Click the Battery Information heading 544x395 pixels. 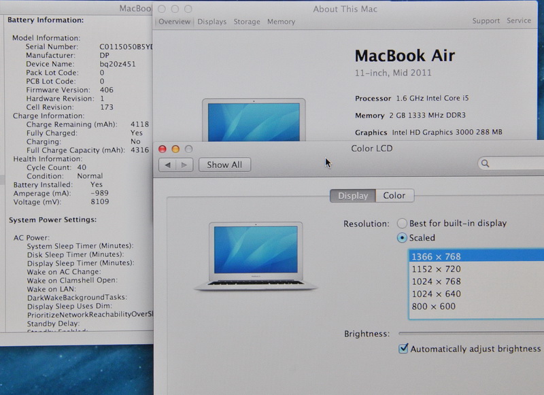pos(46,20)
